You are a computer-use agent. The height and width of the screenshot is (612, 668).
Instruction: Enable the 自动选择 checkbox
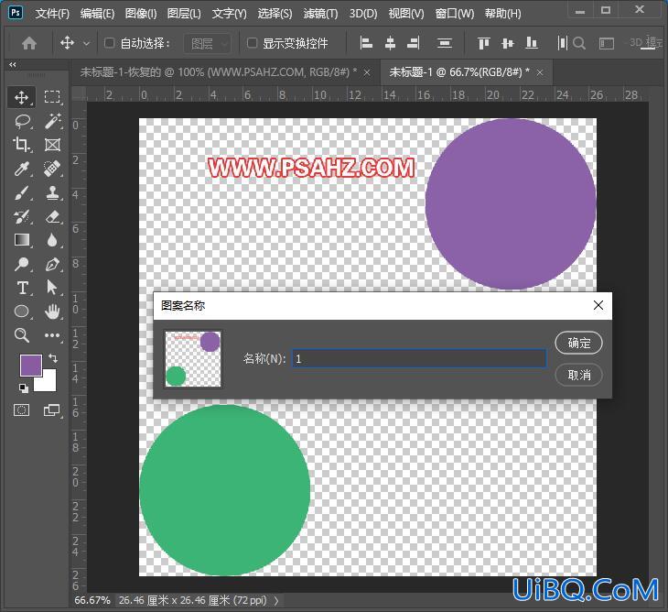coord(109,43)
